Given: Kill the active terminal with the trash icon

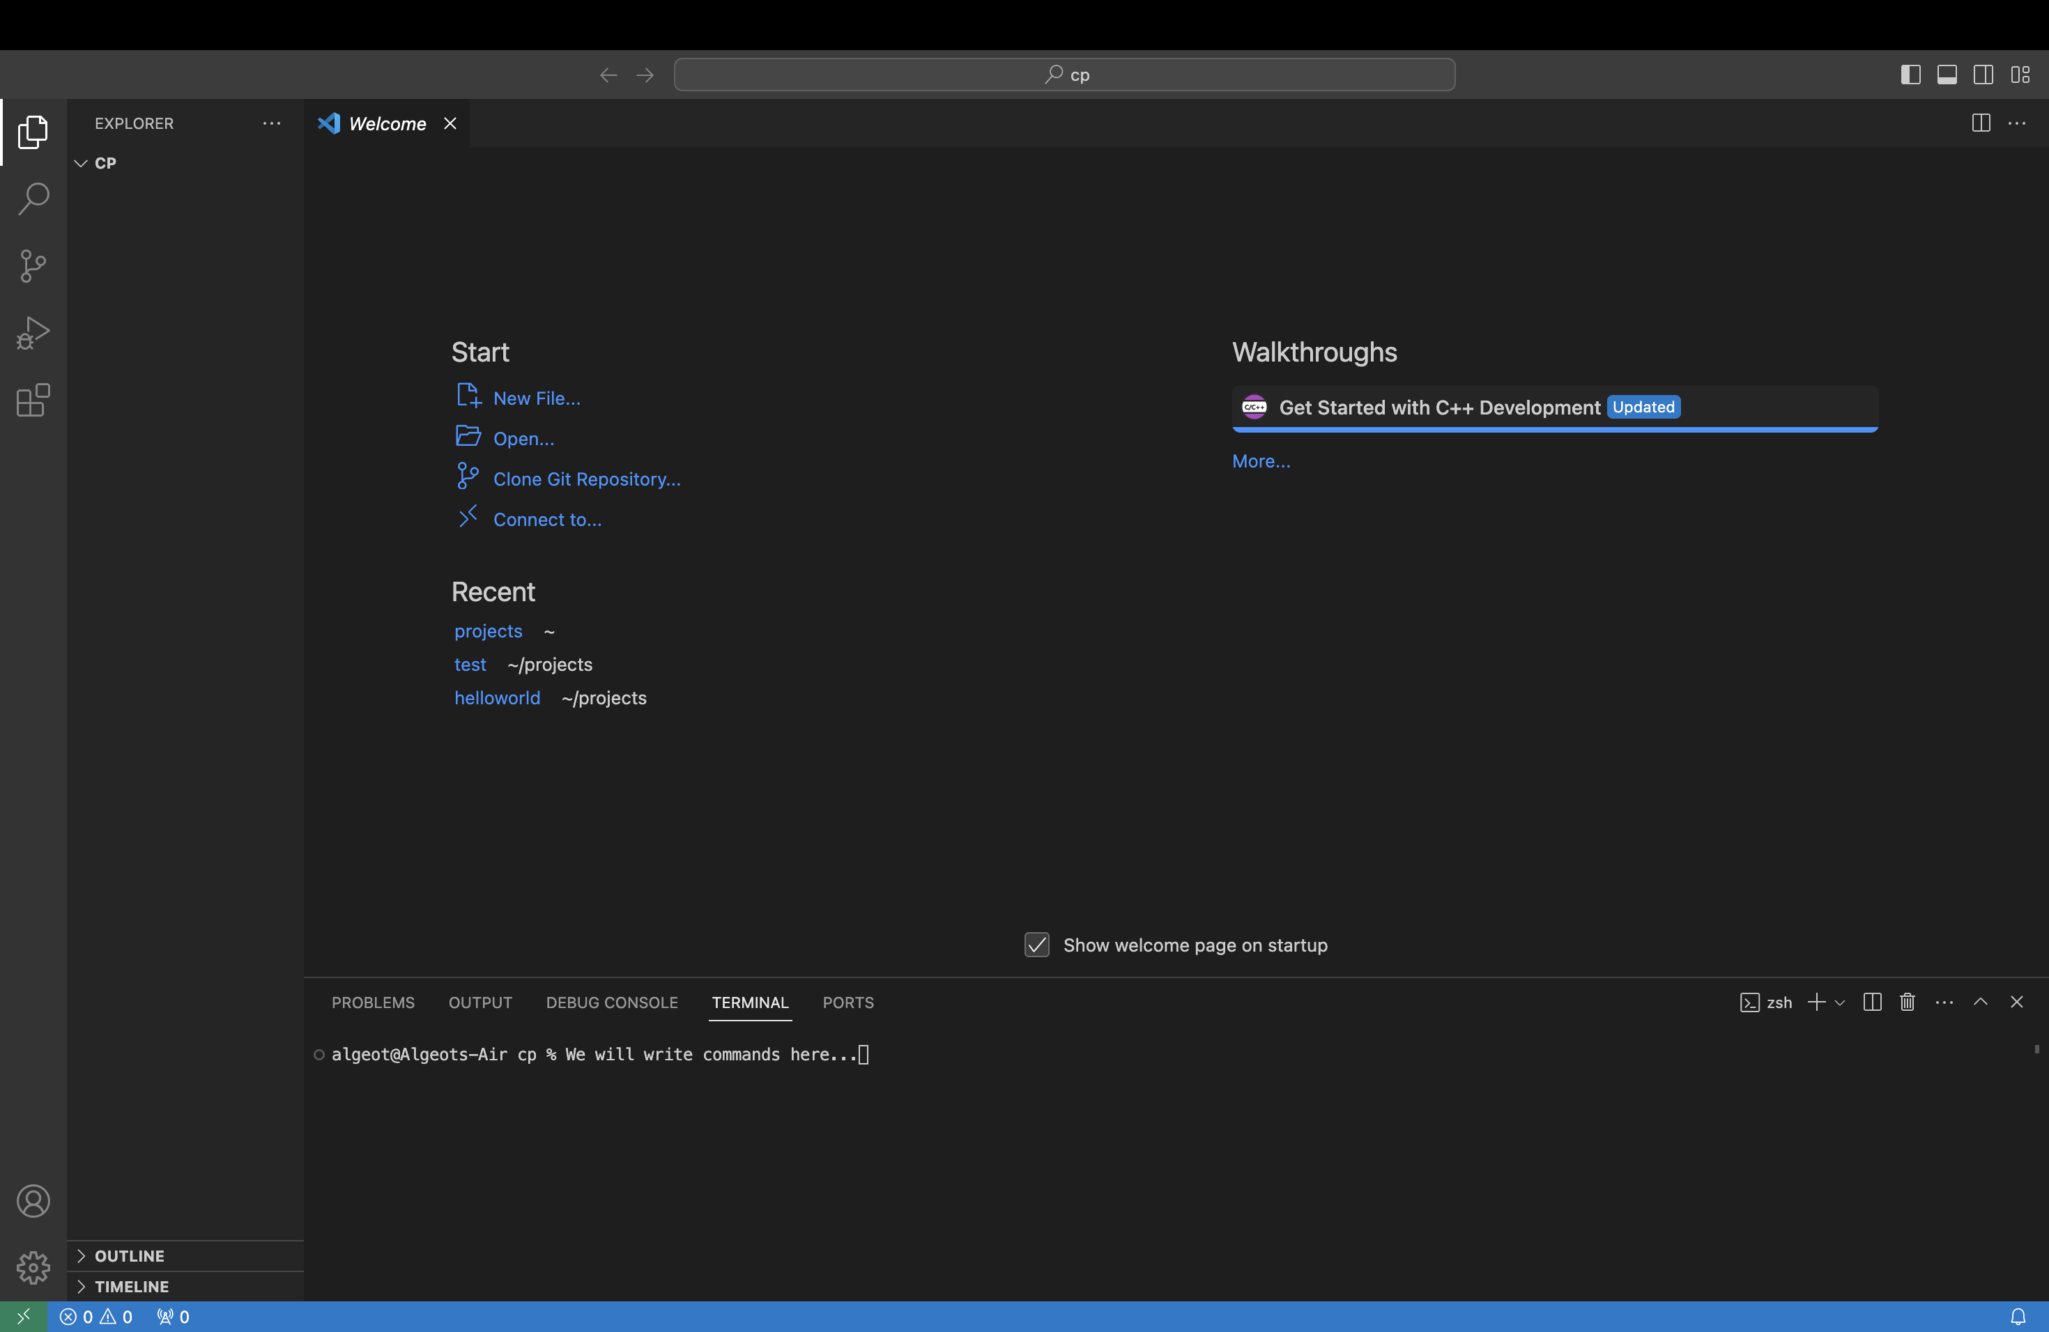Looking at the screenshot, I should 1907,1002.
